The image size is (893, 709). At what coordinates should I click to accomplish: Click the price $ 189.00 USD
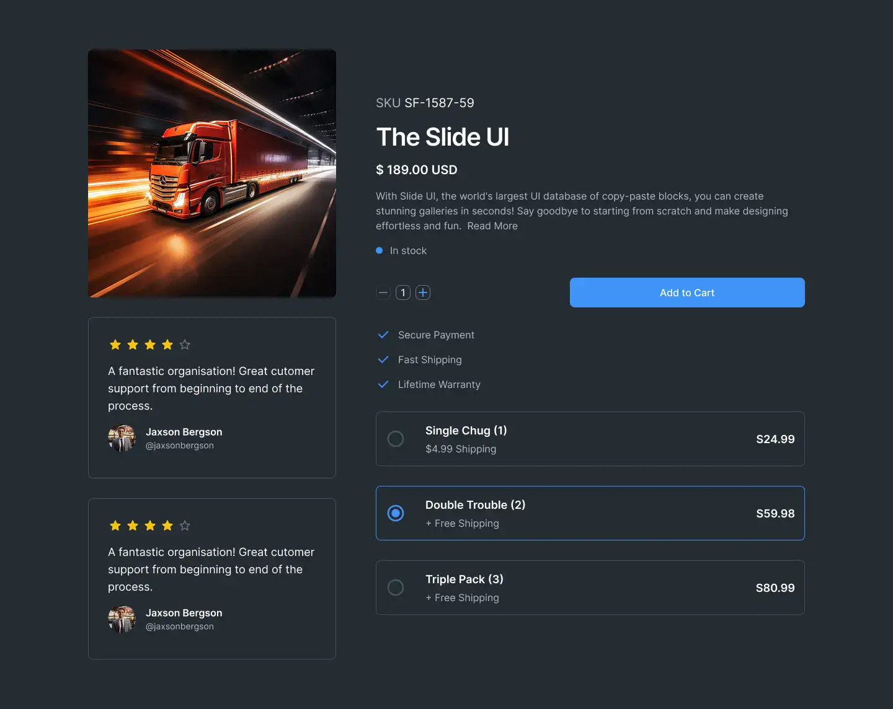[417, 170]
